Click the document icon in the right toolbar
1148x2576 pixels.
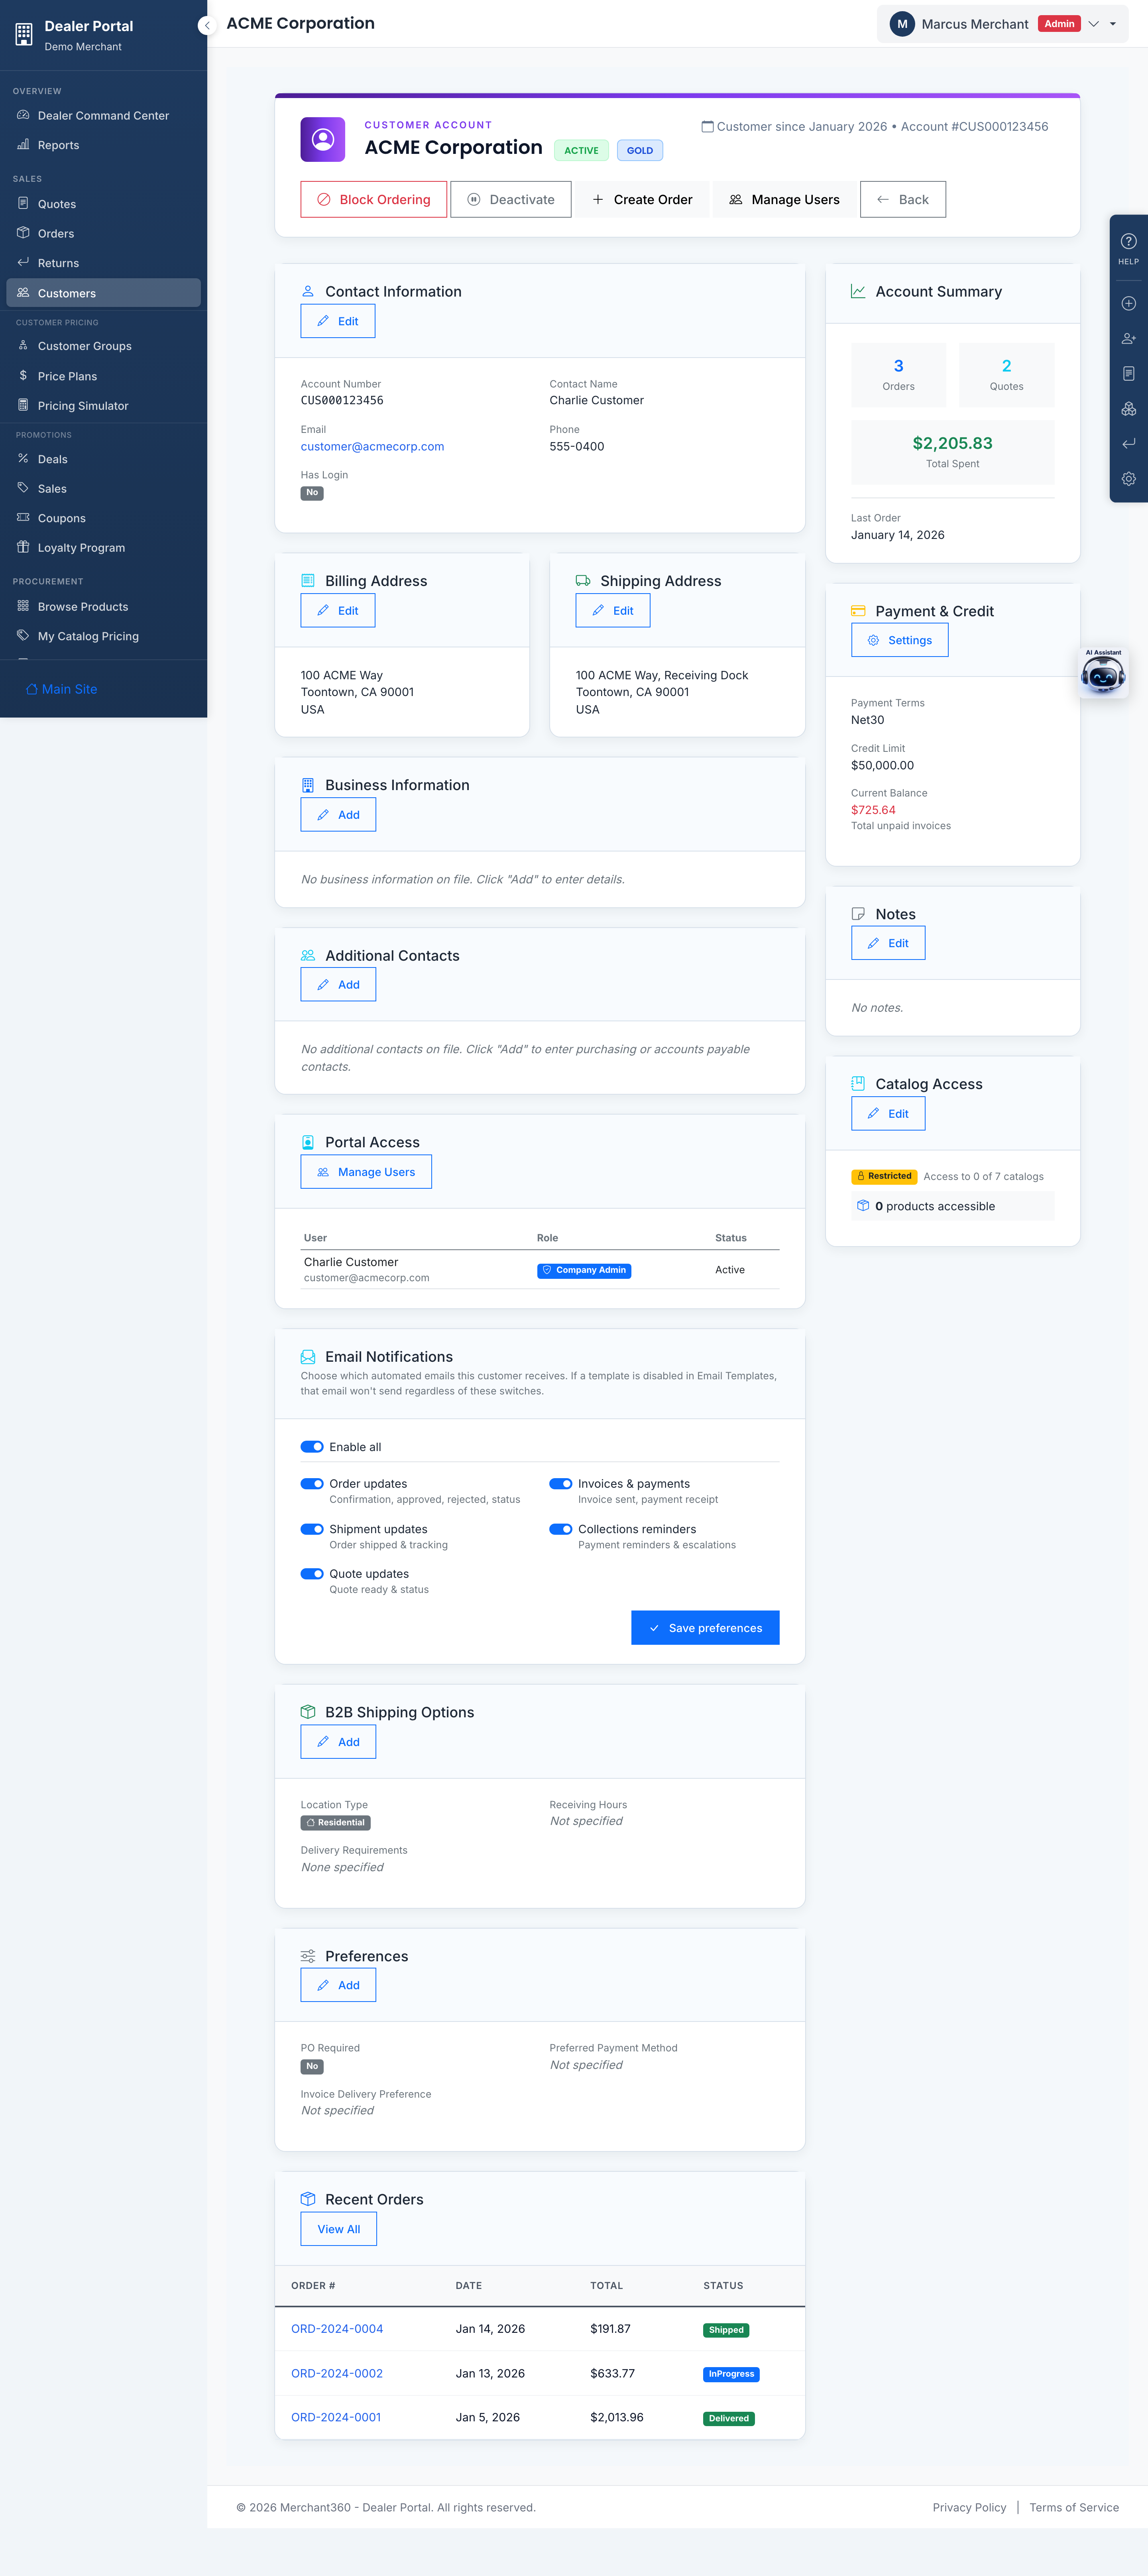[x=1128, y=373]
